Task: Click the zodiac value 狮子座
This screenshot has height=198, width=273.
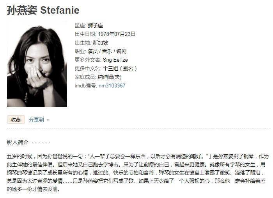Action: (95, 25)
